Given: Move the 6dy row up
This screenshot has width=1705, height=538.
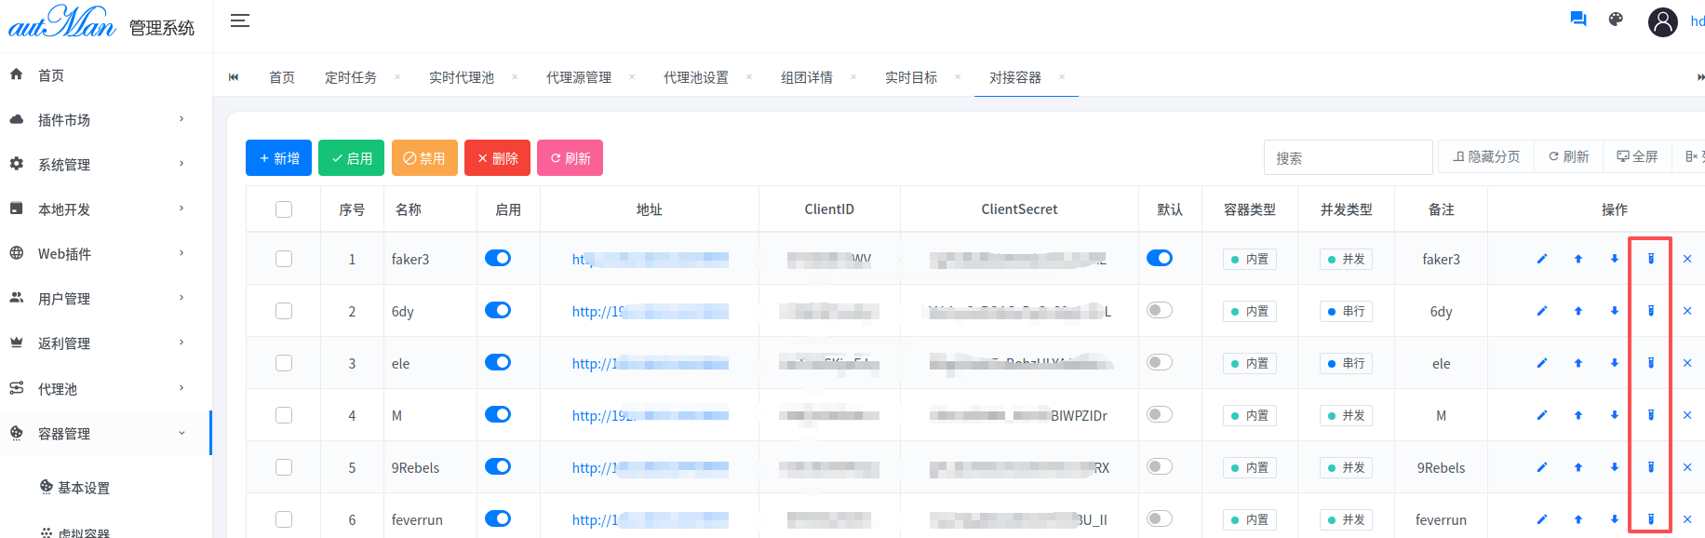Looking at the screenshot, I should 1577,311.
